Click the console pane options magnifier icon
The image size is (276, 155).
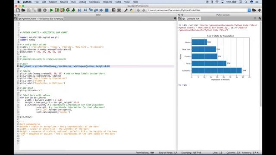[260, 19]
